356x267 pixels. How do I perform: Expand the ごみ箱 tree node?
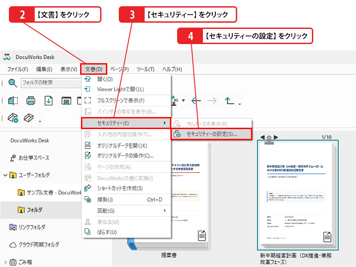[5, 262]
